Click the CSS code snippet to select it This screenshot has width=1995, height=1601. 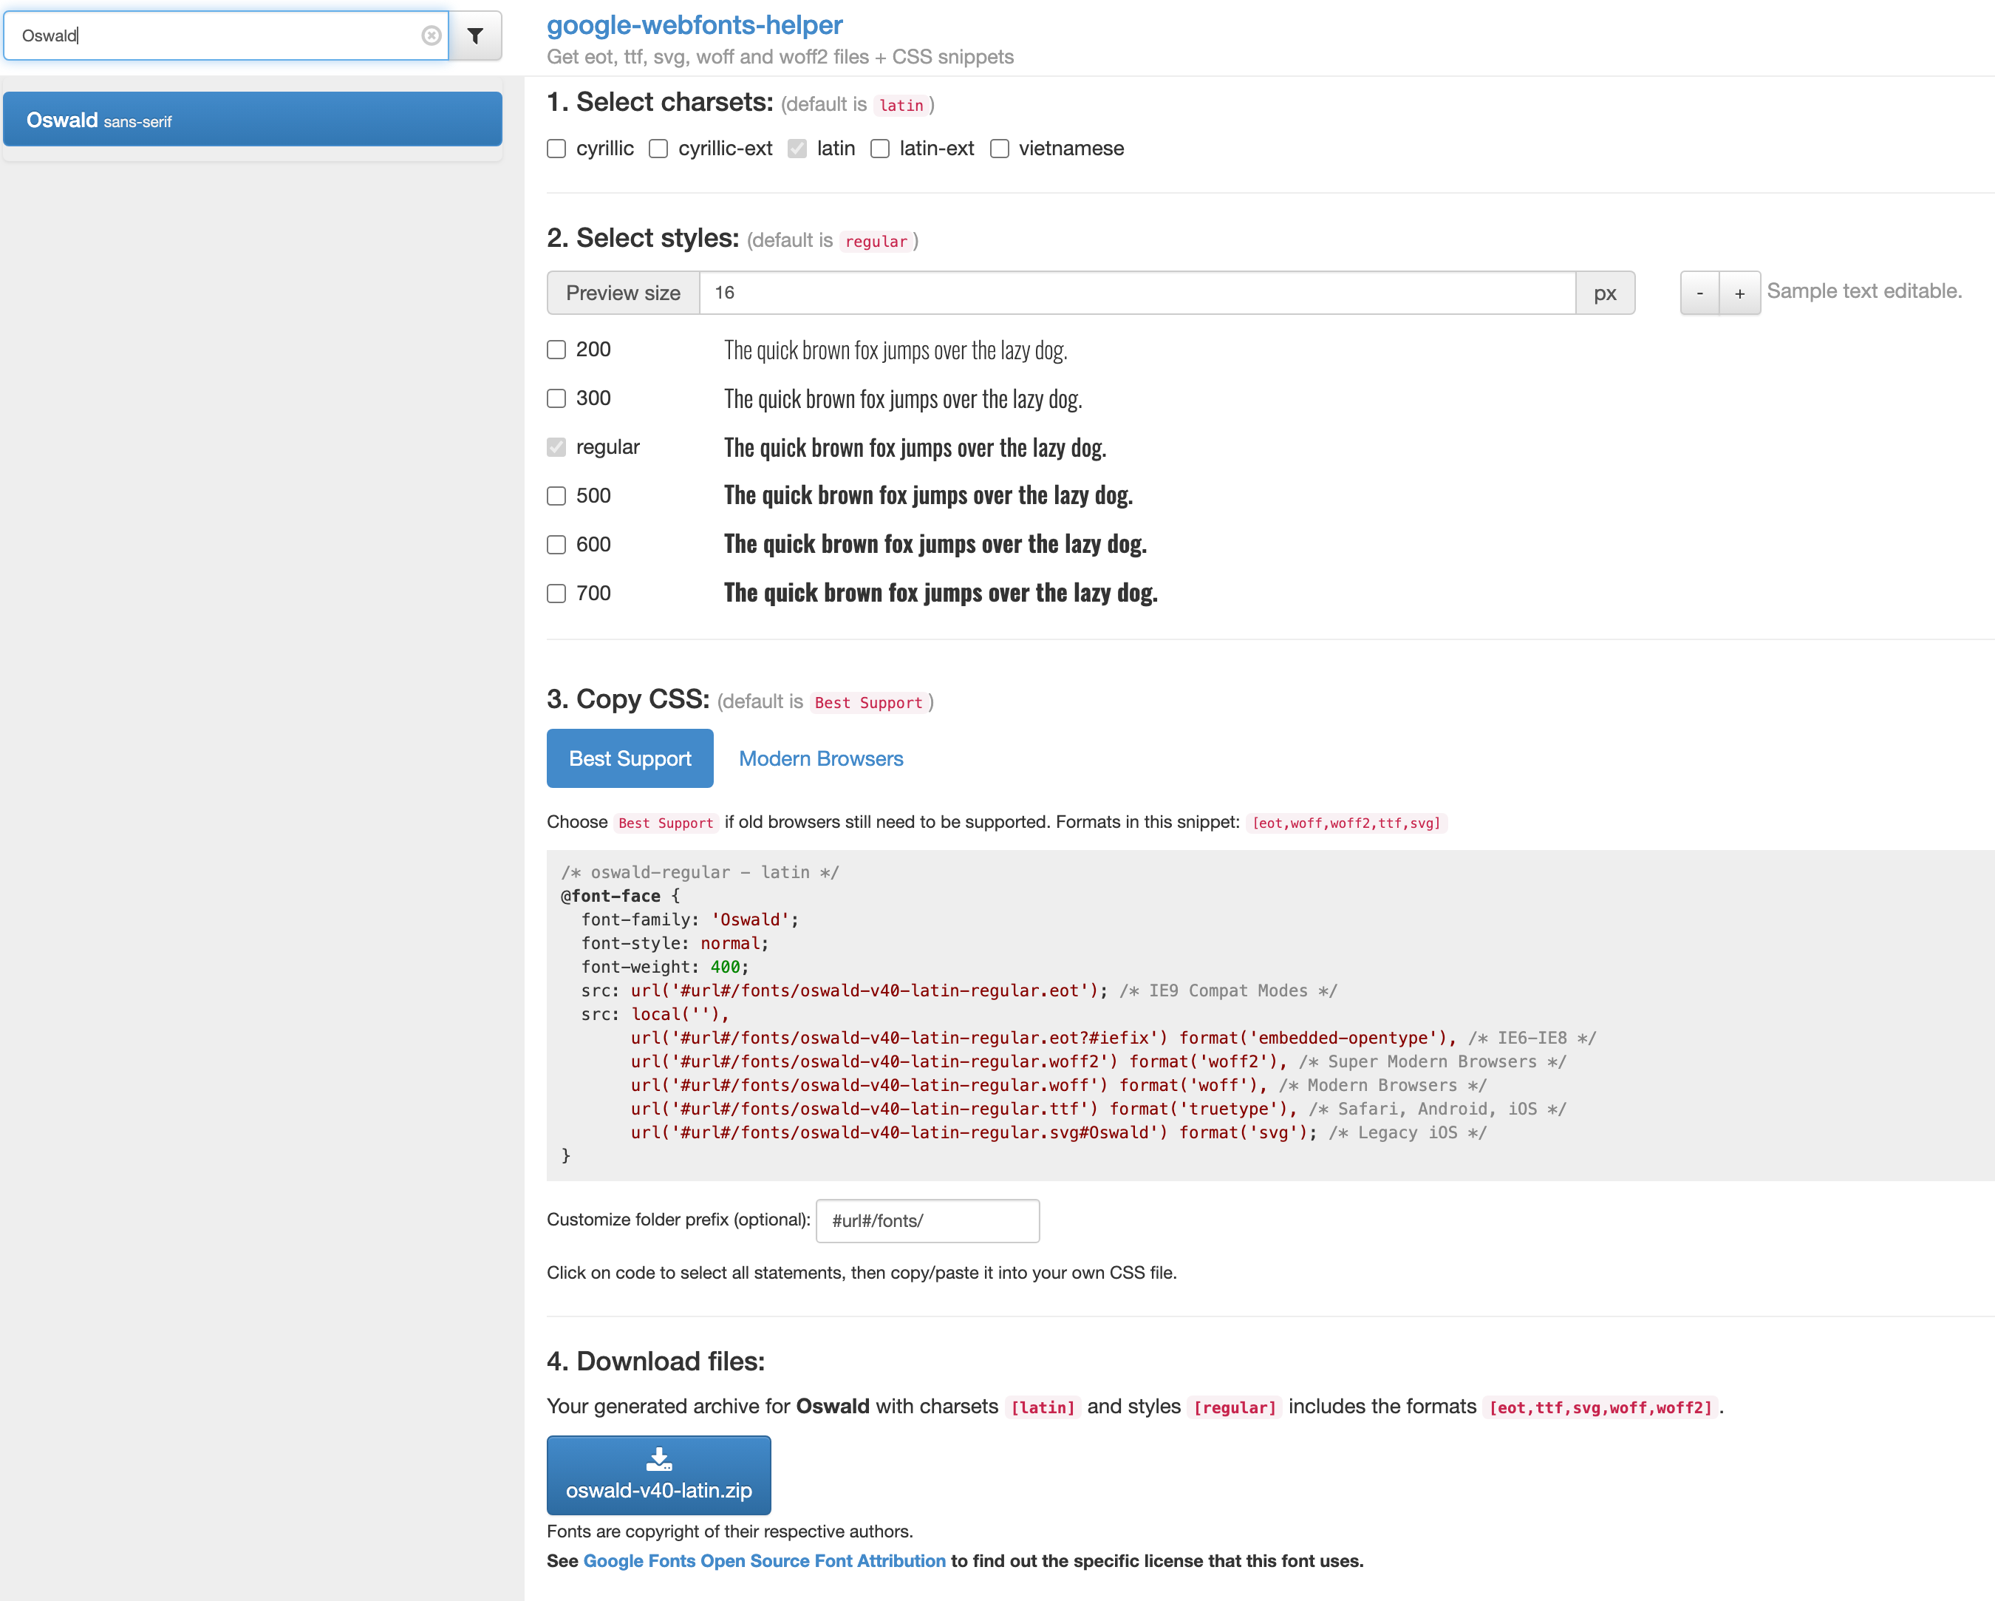(1269, 1014)
